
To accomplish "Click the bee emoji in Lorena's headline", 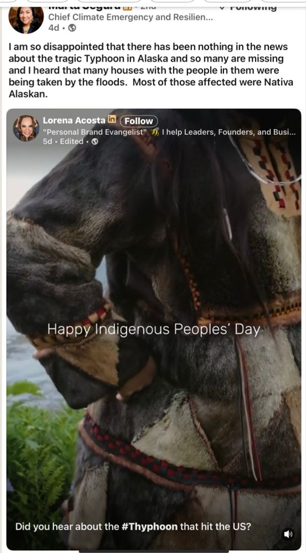I will point(154,132).
